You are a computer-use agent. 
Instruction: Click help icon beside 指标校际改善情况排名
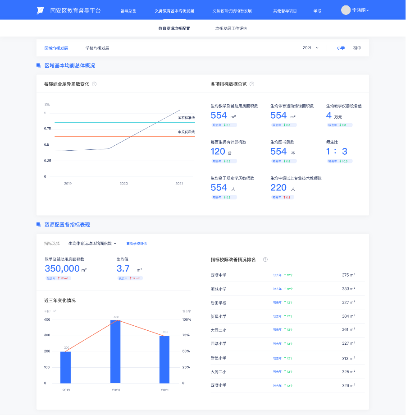point(265,259)
